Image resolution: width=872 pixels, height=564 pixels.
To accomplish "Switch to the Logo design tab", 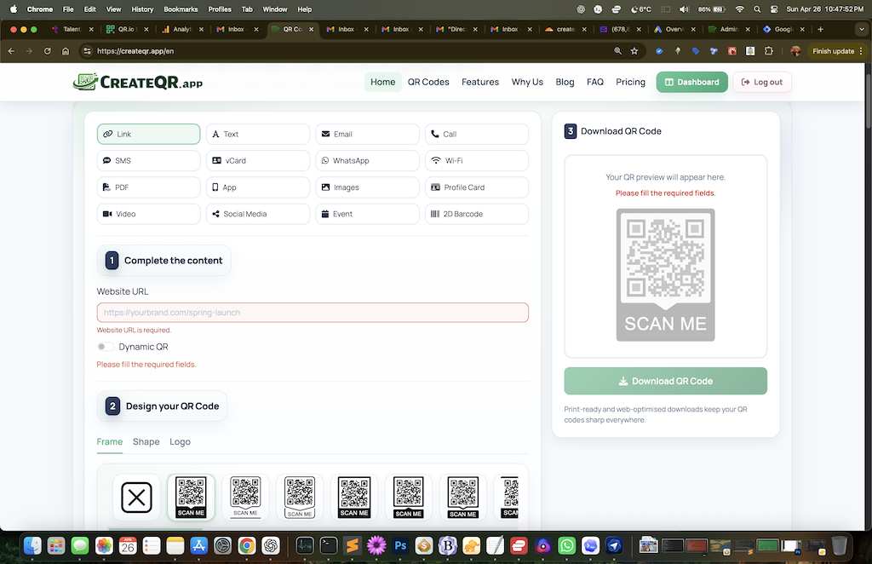I will pos(180,441).
